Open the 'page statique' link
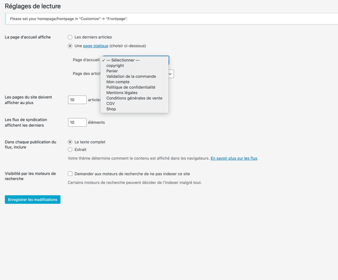338x280 pixels. pos(95,46)
